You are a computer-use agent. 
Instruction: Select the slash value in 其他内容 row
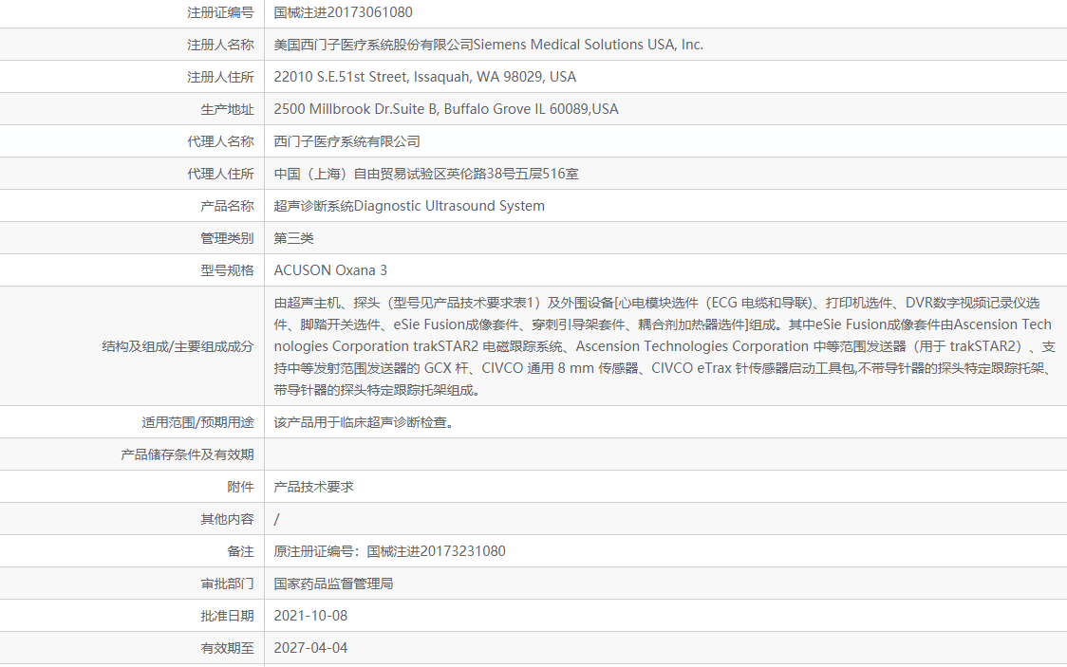pyautogui.click(x=276, y=519)
